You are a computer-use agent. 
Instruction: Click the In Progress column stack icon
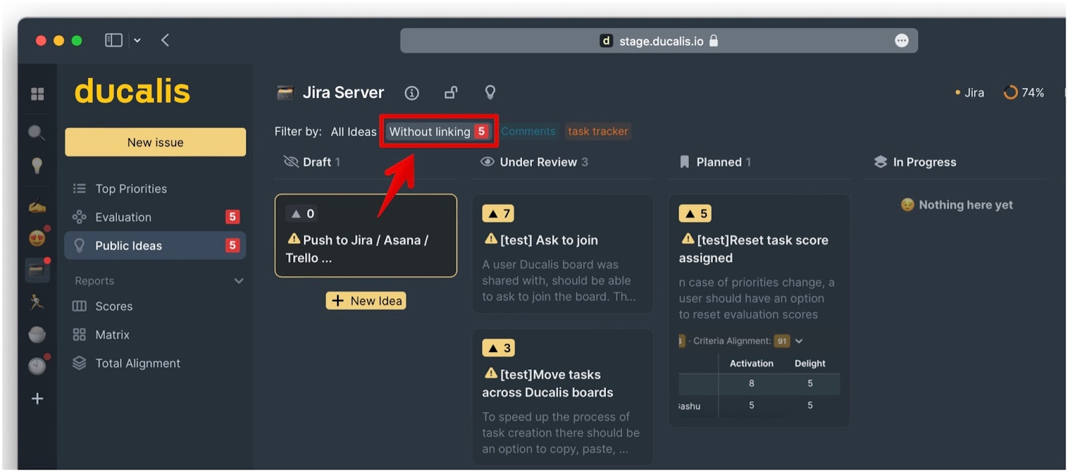point(880,162)
